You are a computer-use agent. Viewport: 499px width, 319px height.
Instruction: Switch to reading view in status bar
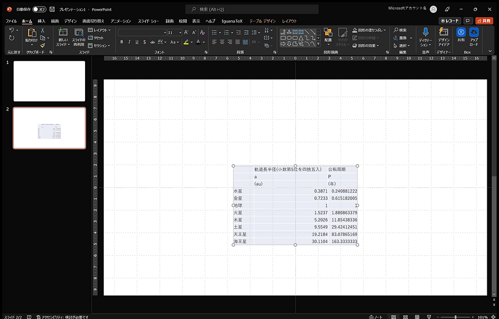click(x=417, y=317)
